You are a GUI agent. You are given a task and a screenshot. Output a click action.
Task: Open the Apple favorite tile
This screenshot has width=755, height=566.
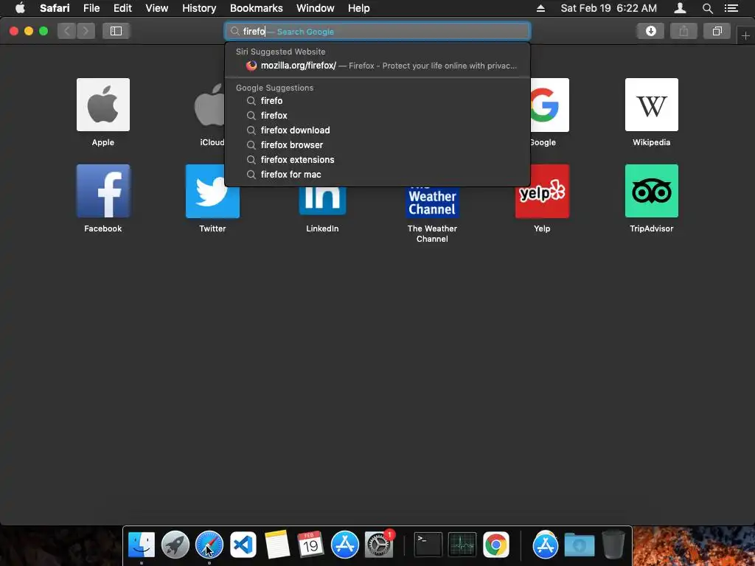[x=103, y=105]
